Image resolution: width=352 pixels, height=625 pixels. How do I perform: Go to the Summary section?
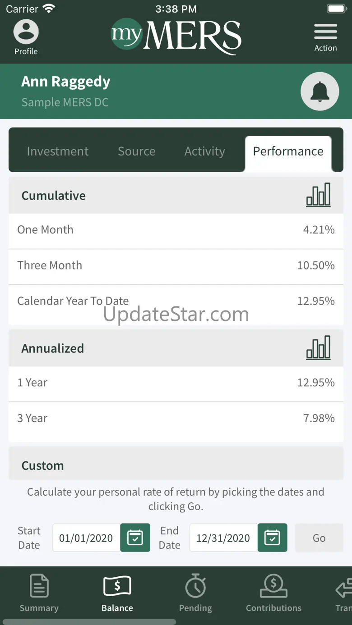coord(39,592)
